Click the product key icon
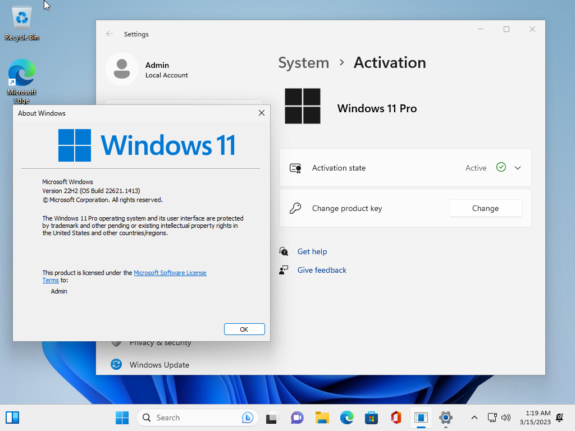The width and height of the screenshot is (575, 431). 295,208
